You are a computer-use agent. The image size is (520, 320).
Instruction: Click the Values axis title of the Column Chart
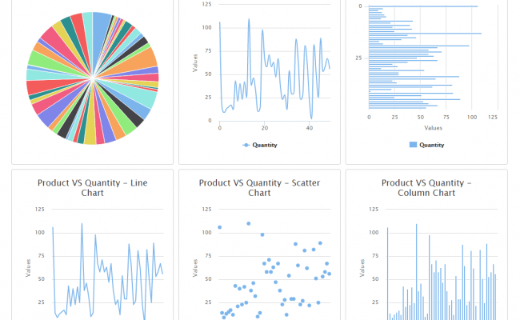pyautogui.click(x=362, y=268)
